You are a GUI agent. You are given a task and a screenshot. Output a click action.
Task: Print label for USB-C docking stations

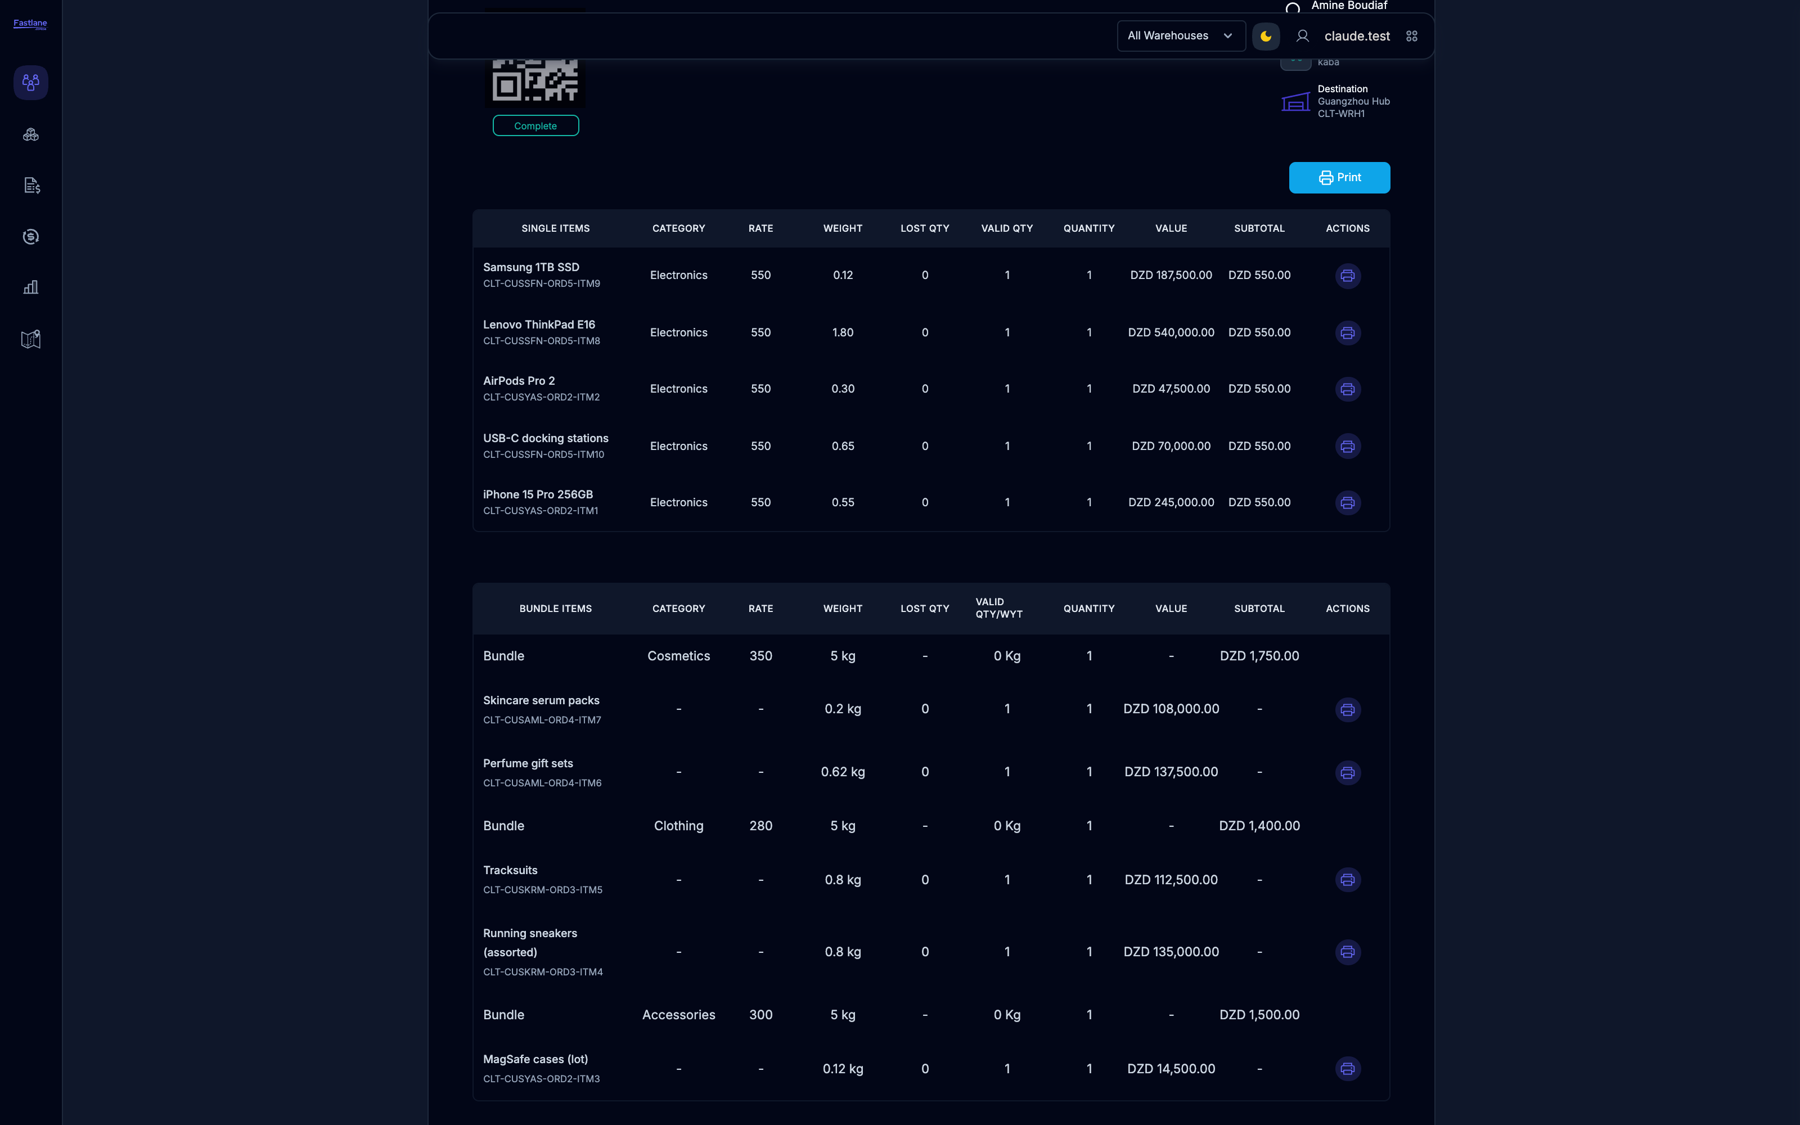[1347, 447]
